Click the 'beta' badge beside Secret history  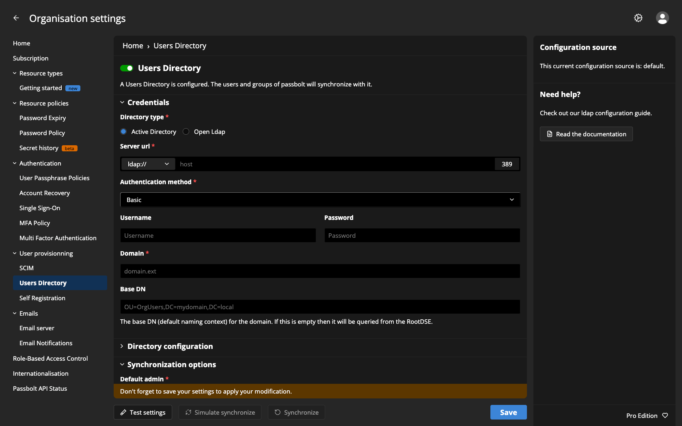pos(69,148)
